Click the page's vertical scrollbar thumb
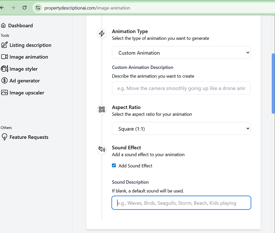Screen dimensions: 275x233 pyautogui.click(x=273, y=83)
